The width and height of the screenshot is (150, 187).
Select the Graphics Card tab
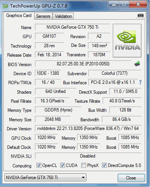(19, 15)
